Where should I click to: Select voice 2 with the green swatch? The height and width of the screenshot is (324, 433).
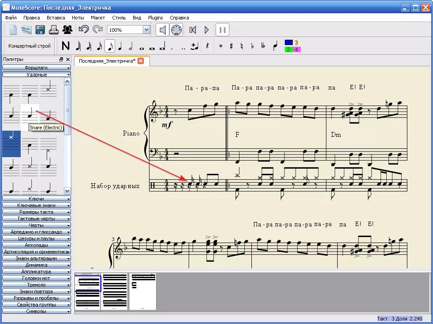coord(288,49)
